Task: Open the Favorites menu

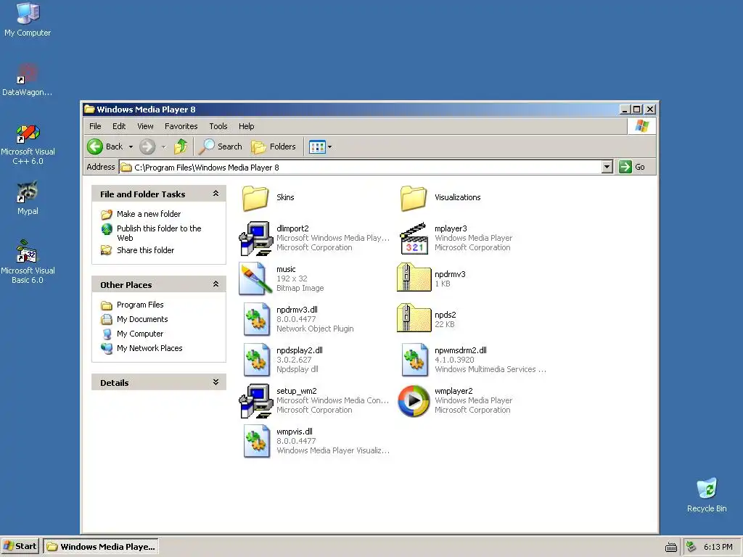Action: tap(181, 126)
